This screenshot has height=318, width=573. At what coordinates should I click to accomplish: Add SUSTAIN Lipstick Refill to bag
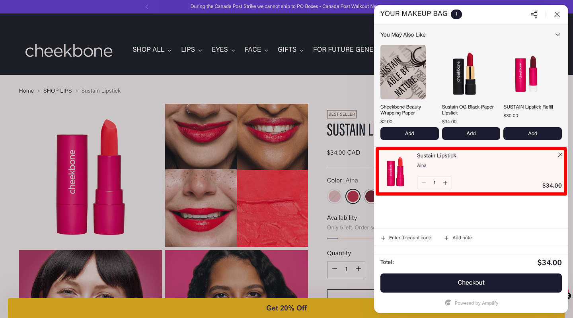(x=532, y=134)
